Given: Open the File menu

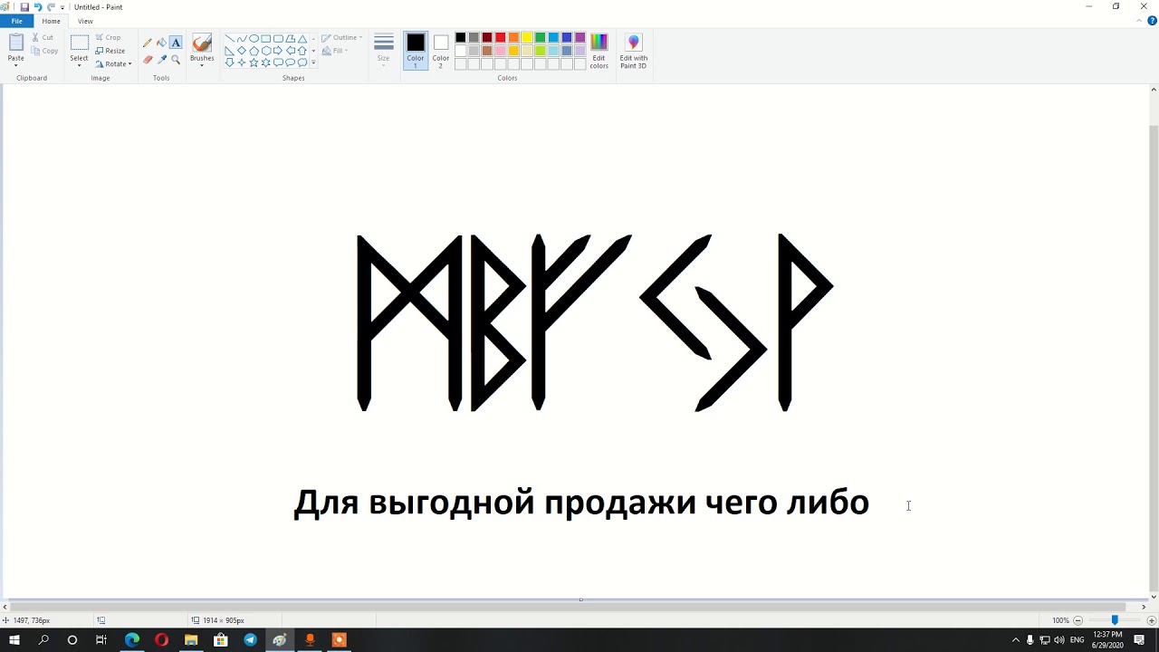Looking at the screenshot, I should click(x=16, y=21).
